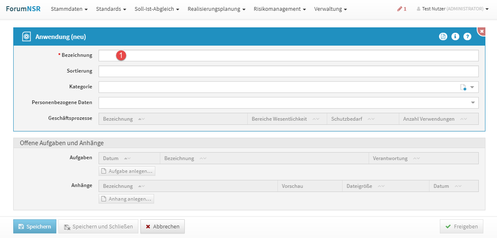This screenshot has width=497, height=238.
Task: Click the Freigeben button
Action: point(461,226)
